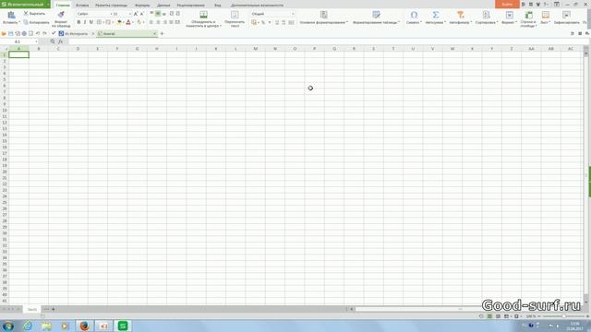The image size is (591, 332).
Task: Apply percent number style
Action: coord(263,22)
